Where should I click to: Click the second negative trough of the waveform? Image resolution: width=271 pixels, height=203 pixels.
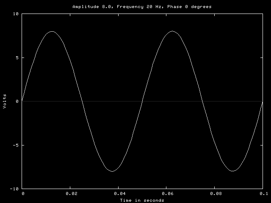[x=232, y=171]
